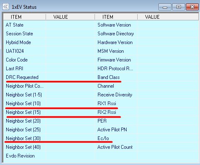Viewport: 200px width, 165px height.
Task: Select the Last RRI item
Action: (x=15, y=69)
